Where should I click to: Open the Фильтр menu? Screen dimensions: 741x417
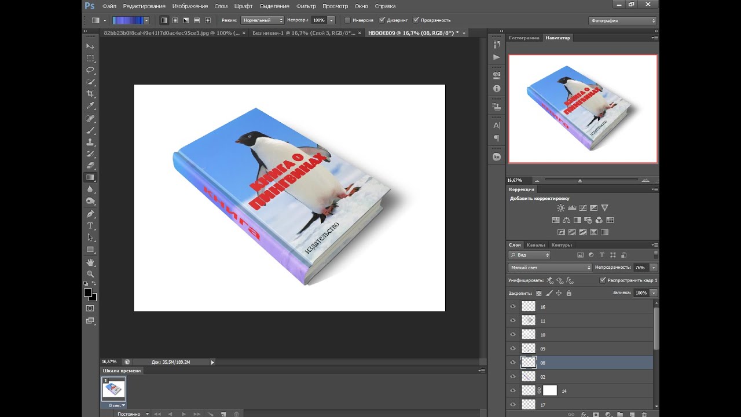[x=306, y=6]
